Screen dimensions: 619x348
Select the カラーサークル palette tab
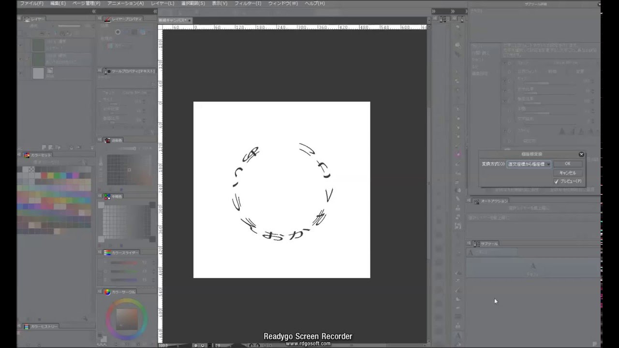(x=120, y=292)
